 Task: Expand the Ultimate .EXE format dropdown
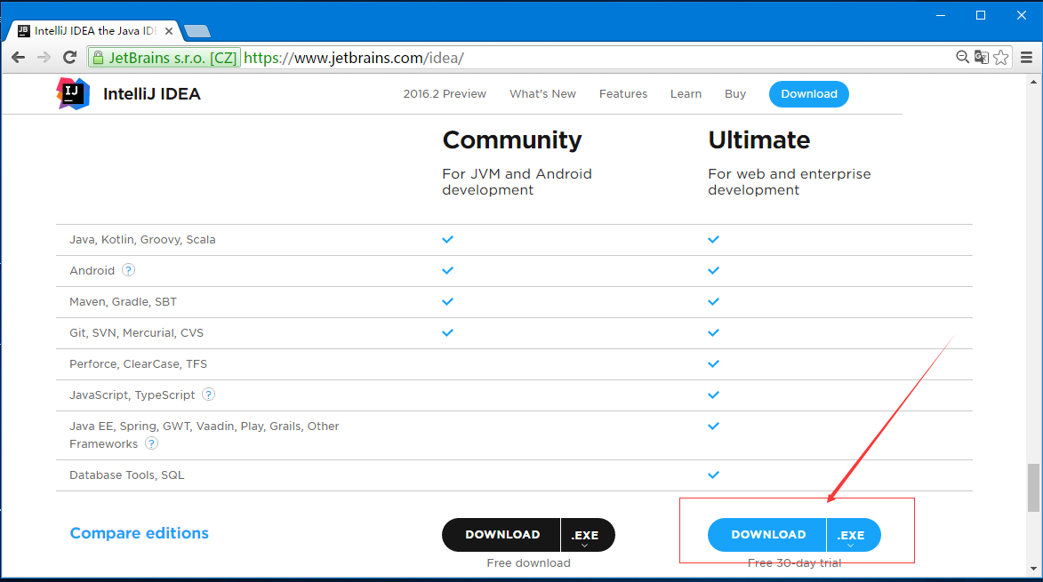point(854,535)
